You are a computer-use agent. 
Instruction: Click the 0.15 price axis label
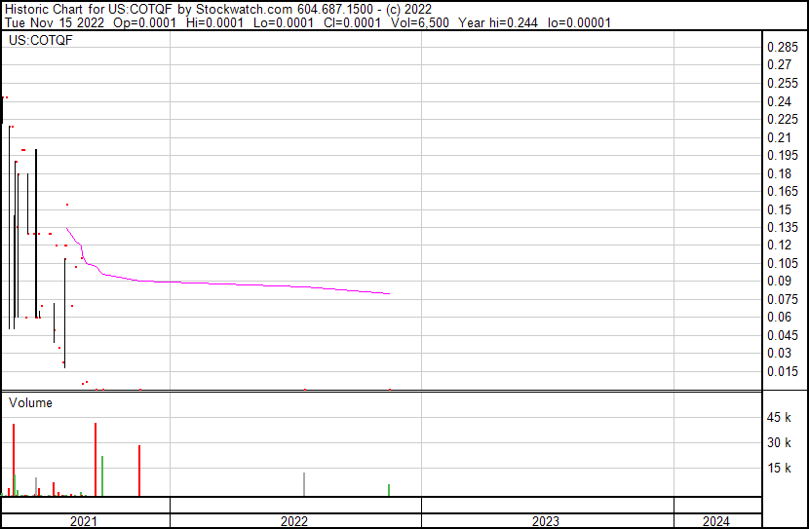(780, 209)
